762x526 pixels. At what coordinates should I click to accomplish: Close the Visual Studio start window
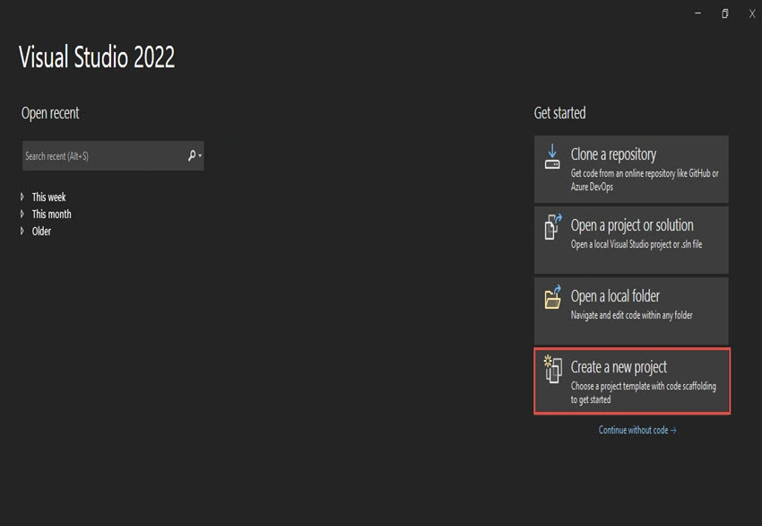point(752,13)
